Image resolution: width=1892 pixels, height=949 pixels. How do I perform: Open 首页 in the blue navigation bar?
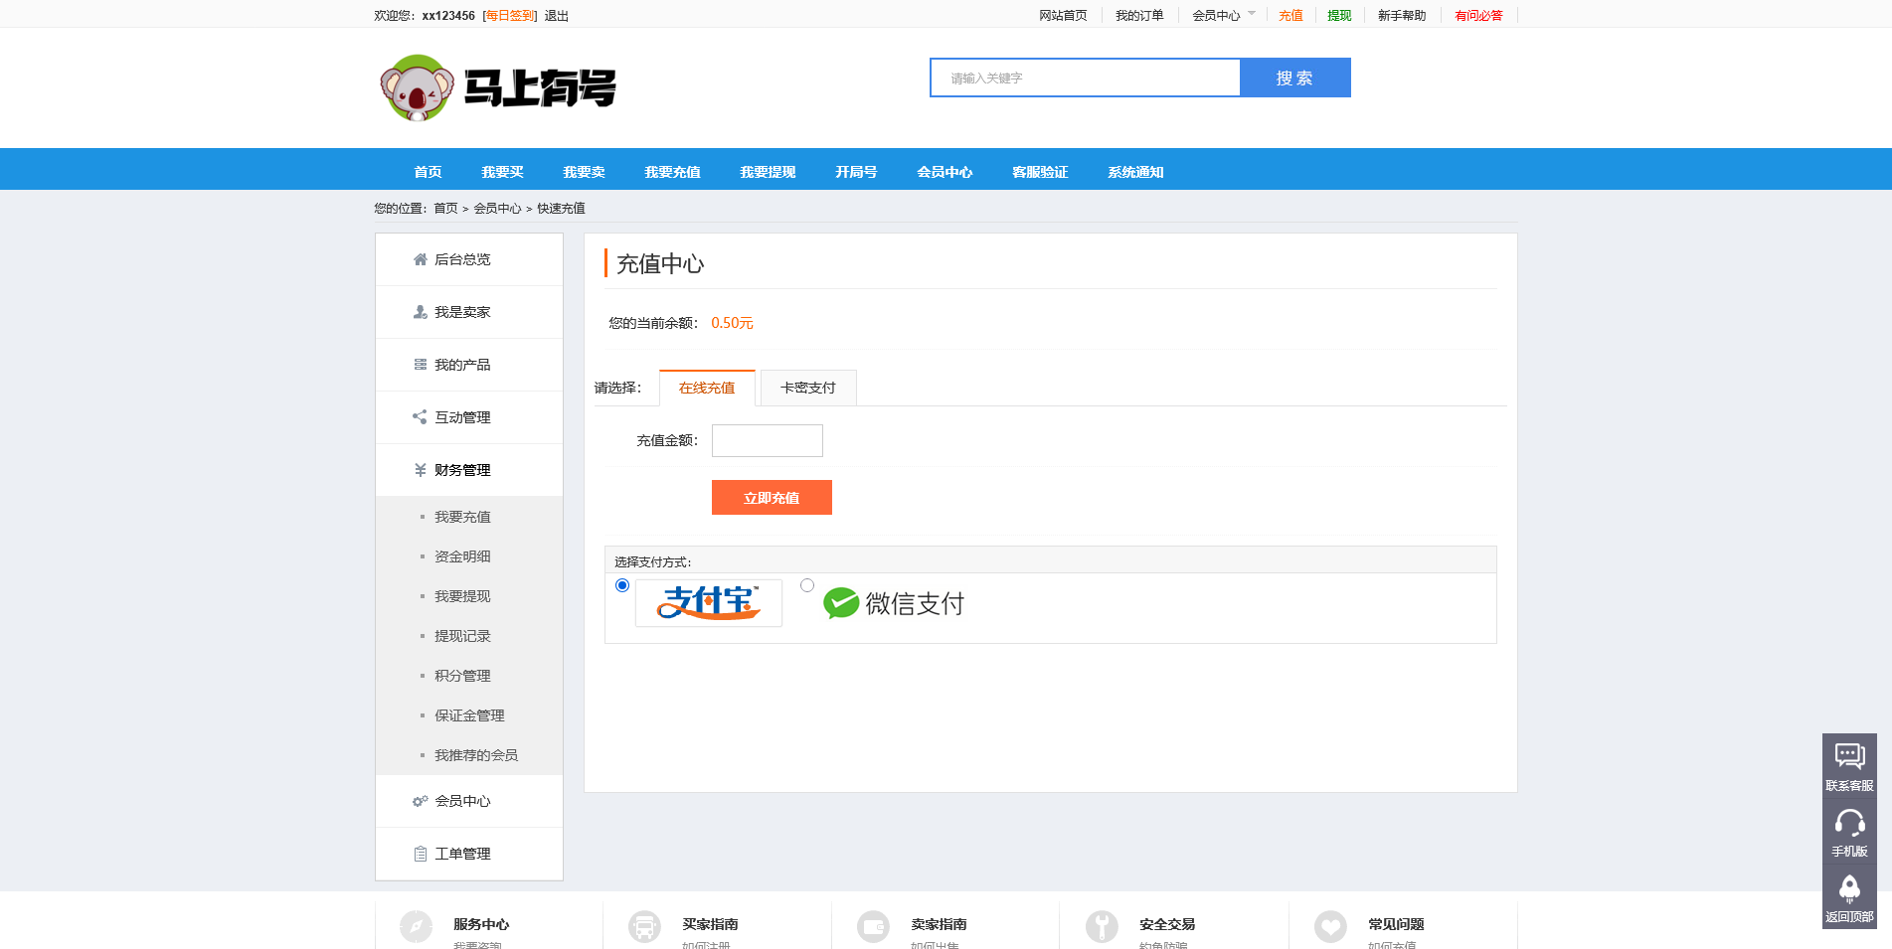coord(428,172)
